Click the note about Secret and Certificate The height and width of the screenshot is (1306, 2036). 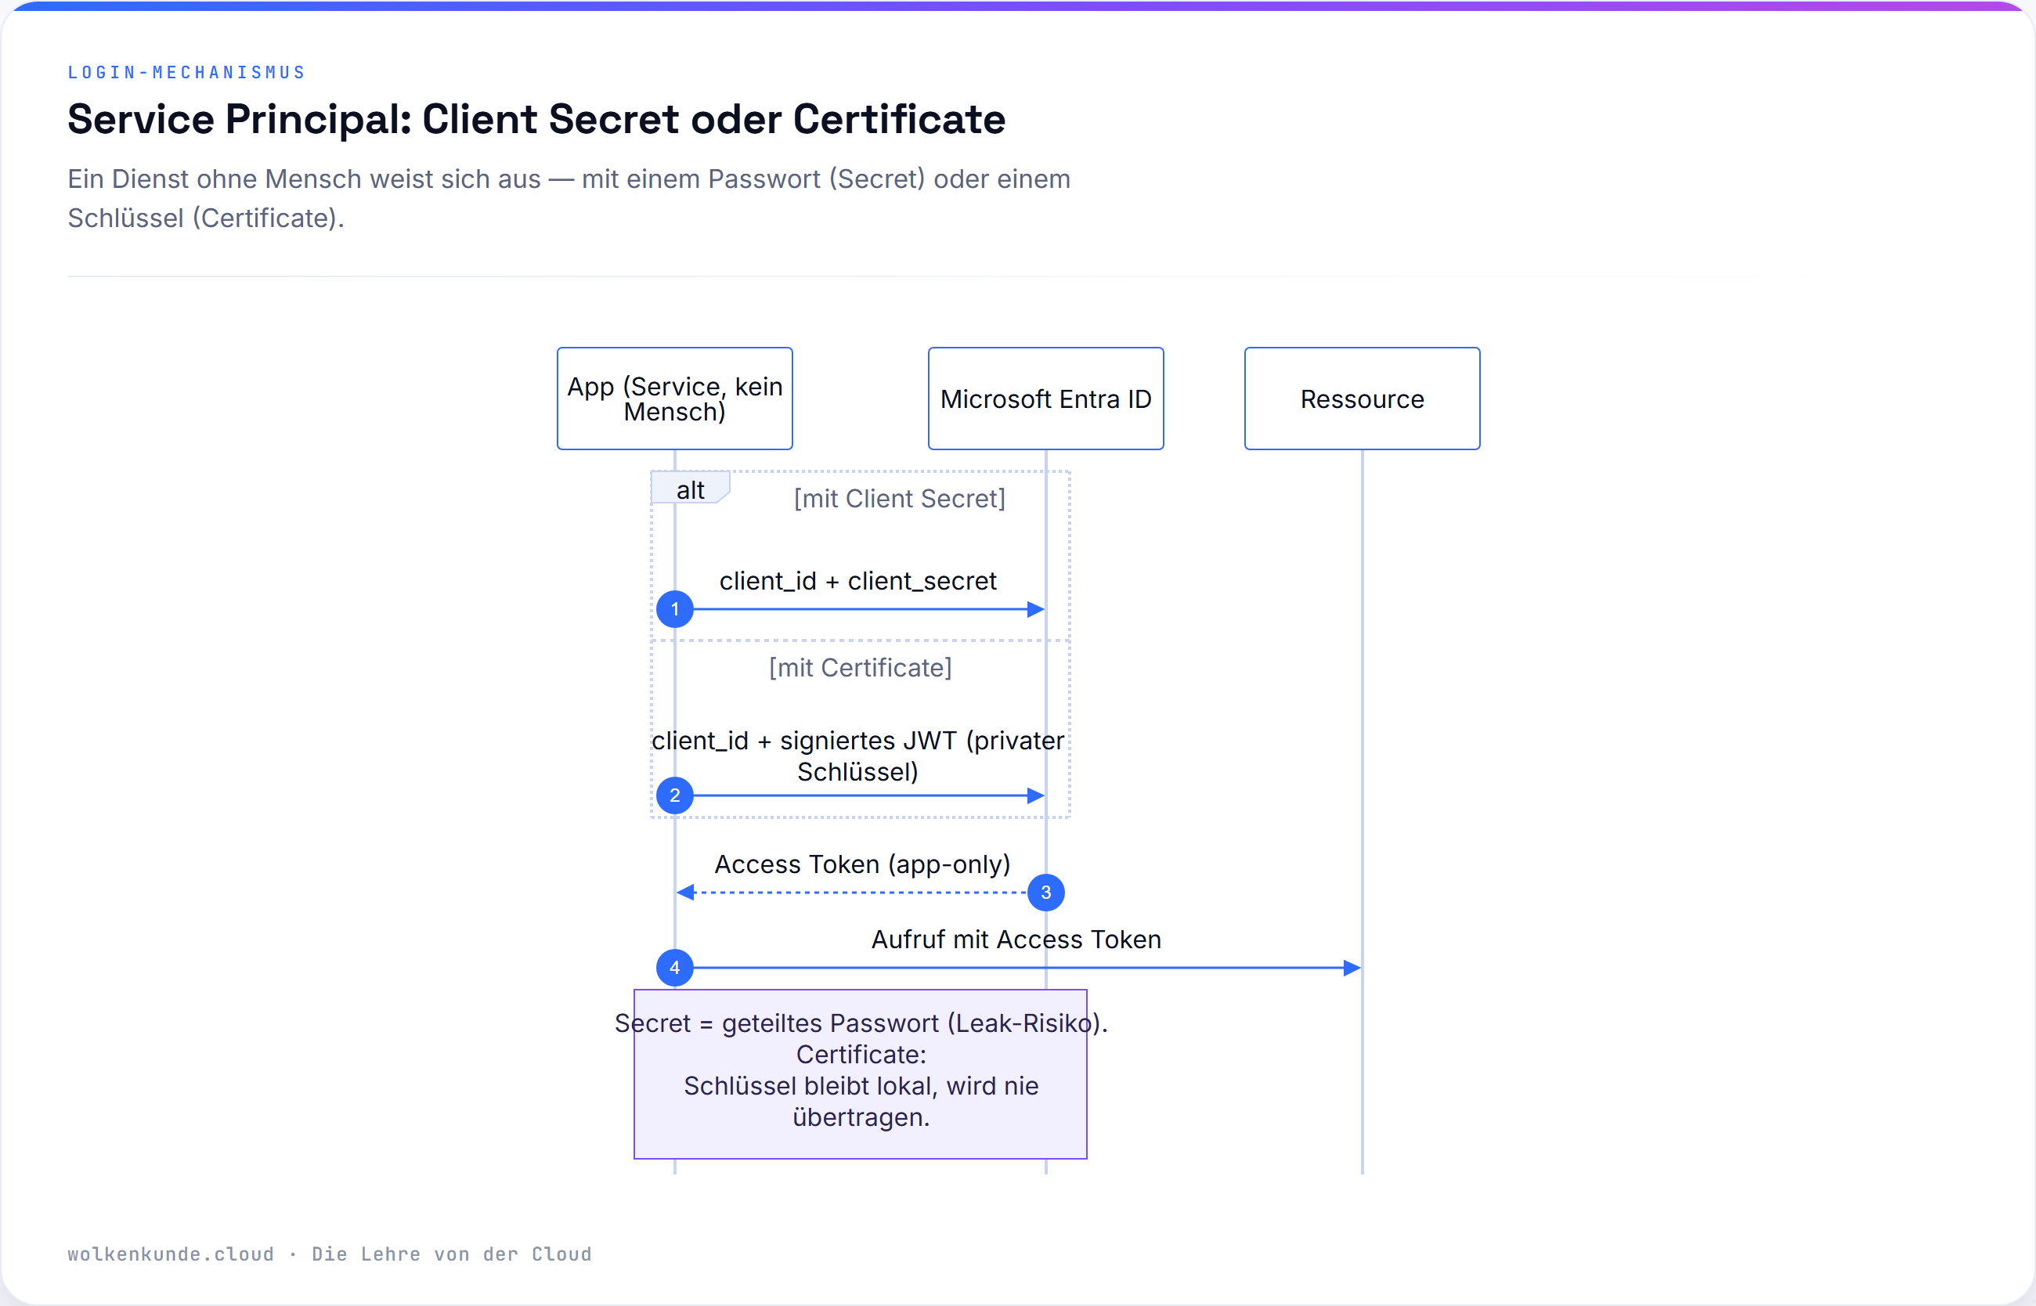861,1073
